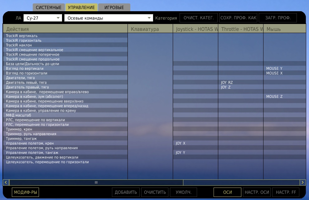This screenshot has height=200, width=309.
Task: Select РЛС, перемещение по вертикали
Action: click(65, 120)
